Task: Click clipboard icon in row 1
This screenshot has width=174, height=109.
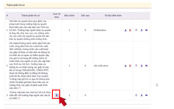Action: (x=136, y=30)
